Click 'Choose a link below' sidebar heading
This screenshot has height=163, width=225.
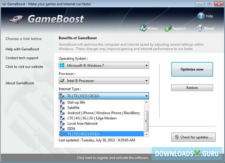coord(24,39)
